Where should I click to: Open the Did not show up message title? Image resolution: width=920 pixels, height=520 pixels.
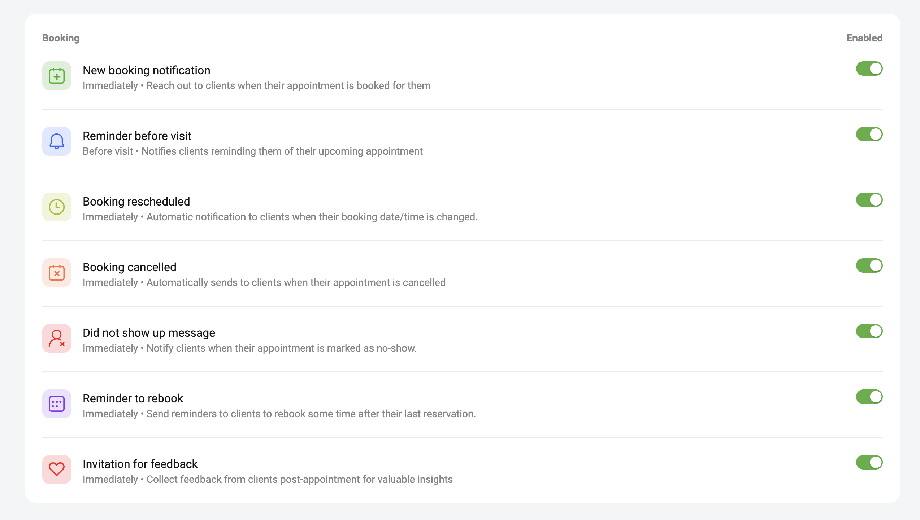[149, 333]
